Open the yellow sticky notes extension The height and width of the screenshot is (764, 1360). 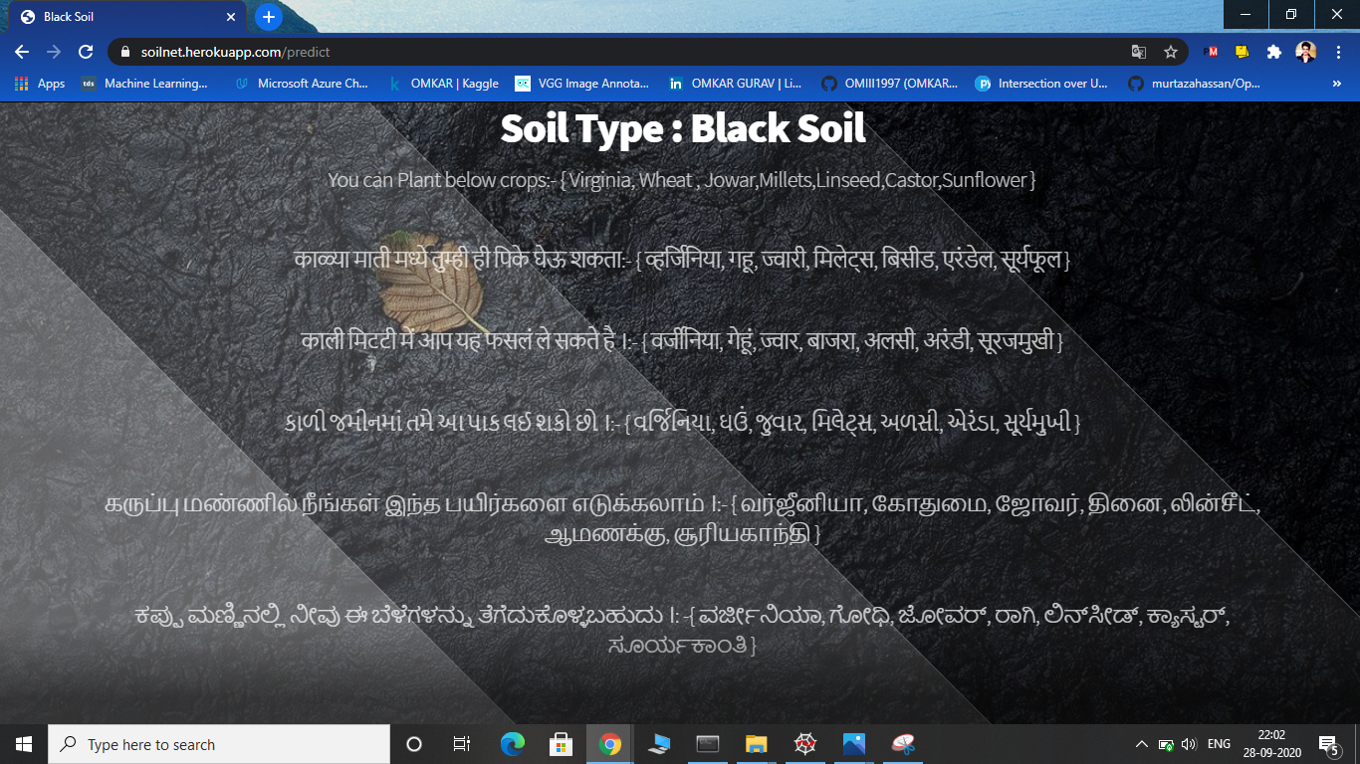point(1243,52)
